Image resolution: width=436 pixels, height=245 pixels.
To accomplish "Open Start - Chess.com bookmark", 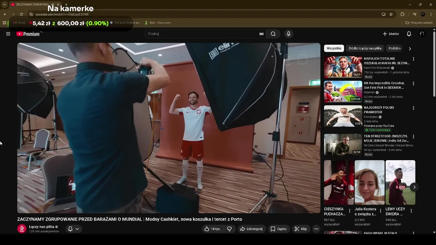I will (x=157, y=23).
